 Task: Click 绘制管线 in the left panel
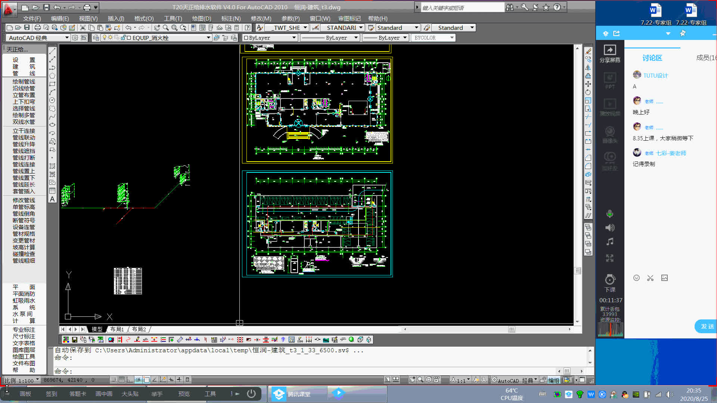coord(24,82)
